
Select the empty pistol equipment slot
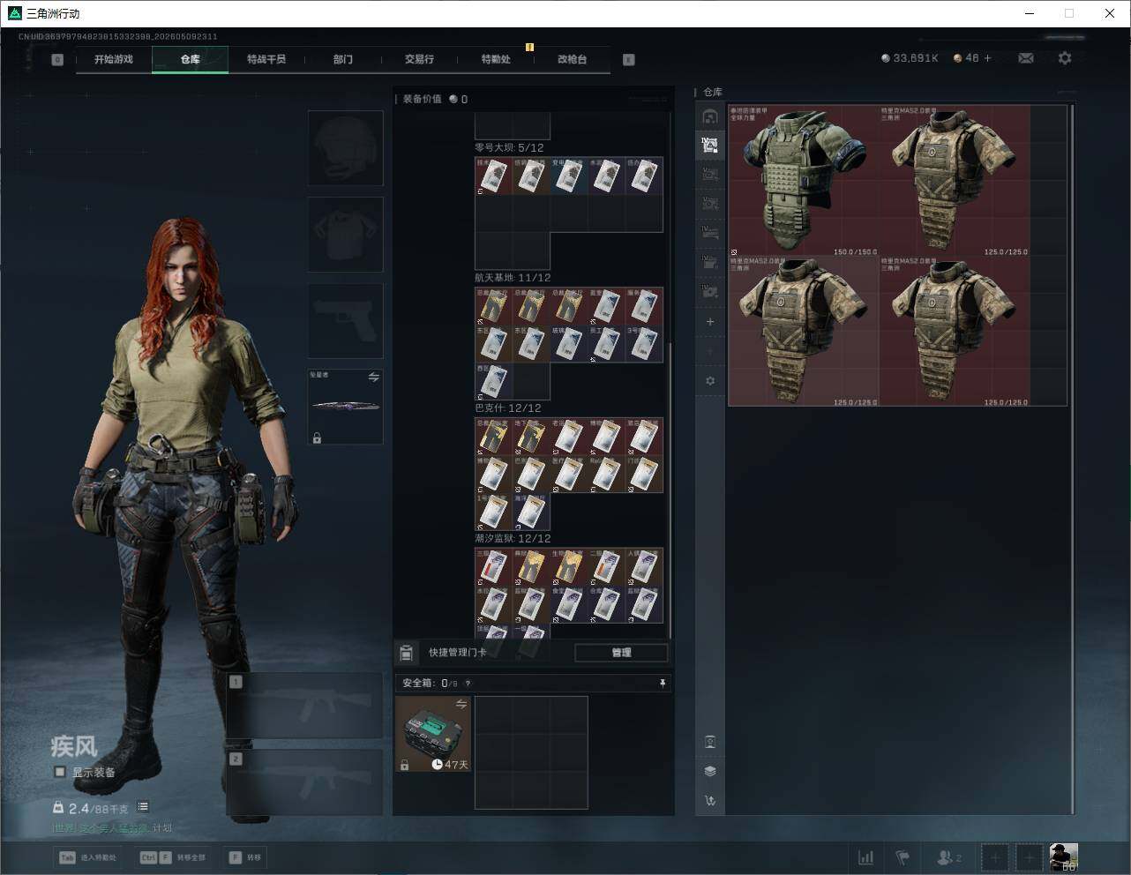point(346,320)
